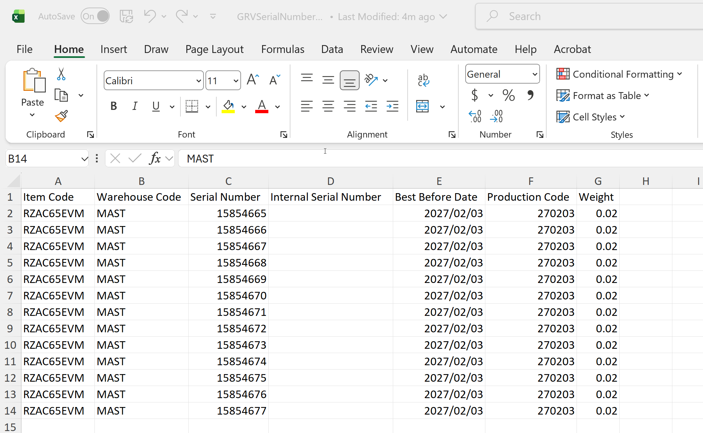Viewport: 703px width, 433px height.
Task: Click the Merge and Center icon
Action: click(x=422, y=107)
